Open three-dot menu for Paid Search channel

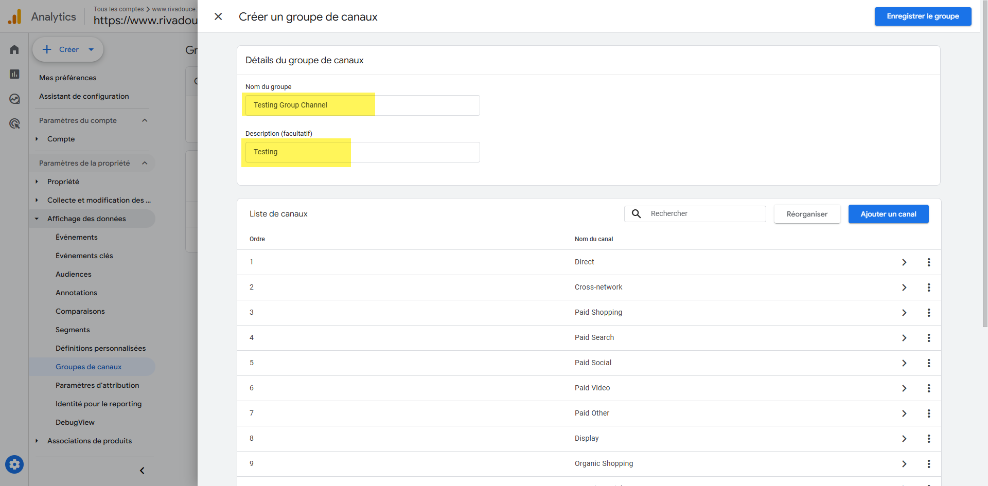[x=928, y=338]
